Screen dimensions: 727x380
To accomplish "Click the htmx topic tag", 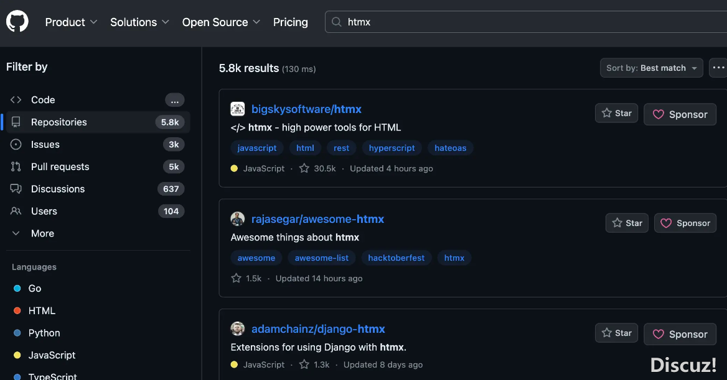I will tap(454, 258).
